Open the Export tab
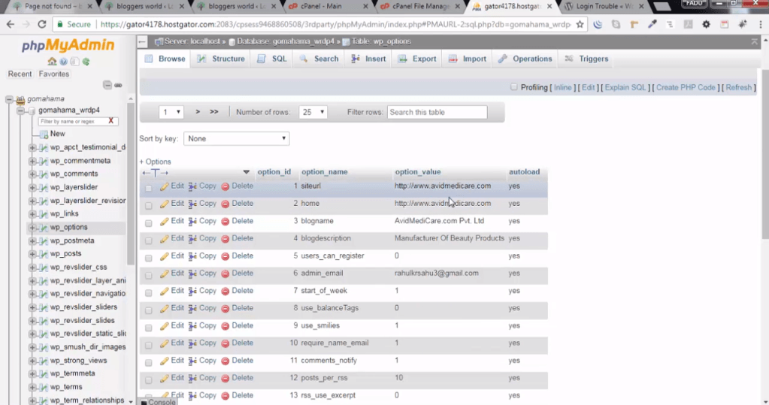 pyautogui.click(x=417, y=59)
